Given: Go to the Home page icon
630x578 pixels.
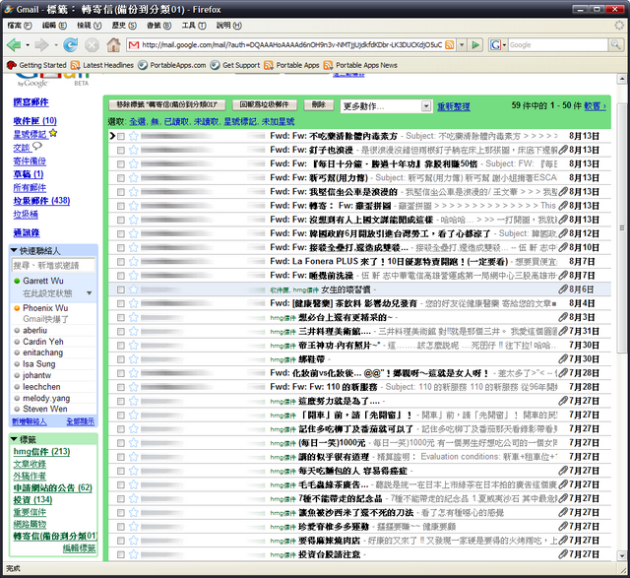Looking at the screenshot, I should 114,45.
